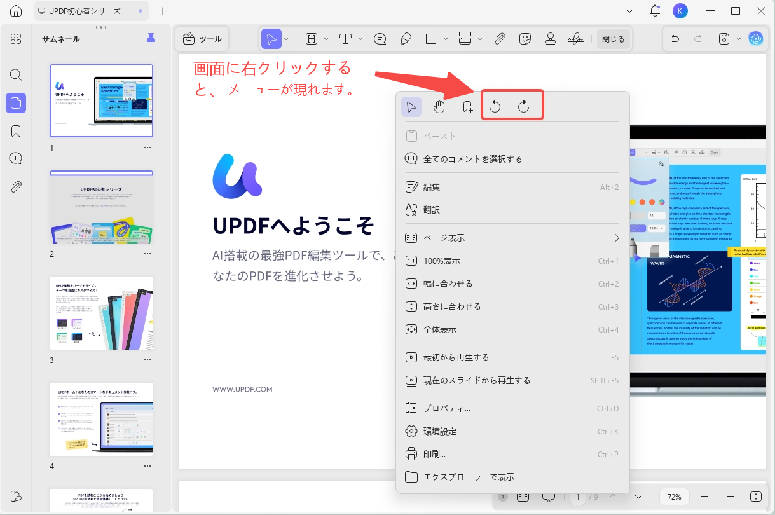Choose 翻訳 in context menu
775x515 pixels.
coord(512,210)
